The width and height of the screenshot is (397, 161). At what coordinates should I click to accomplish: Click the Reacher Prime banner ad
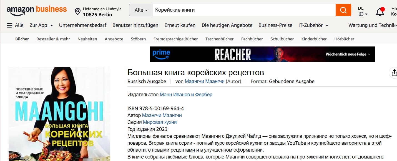coord(262,54)
